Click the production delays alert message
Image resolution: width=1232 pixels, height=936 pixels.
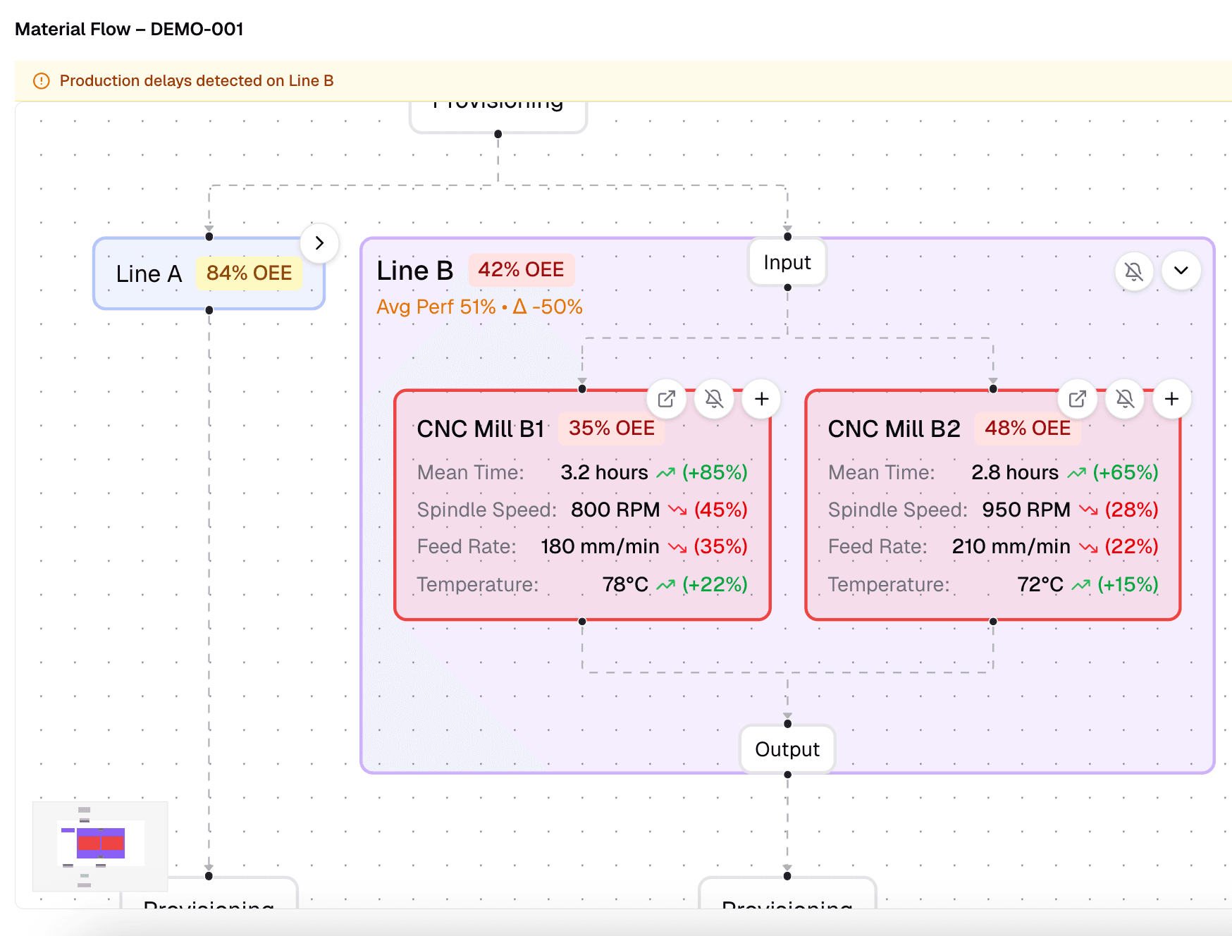click(197, 81)
